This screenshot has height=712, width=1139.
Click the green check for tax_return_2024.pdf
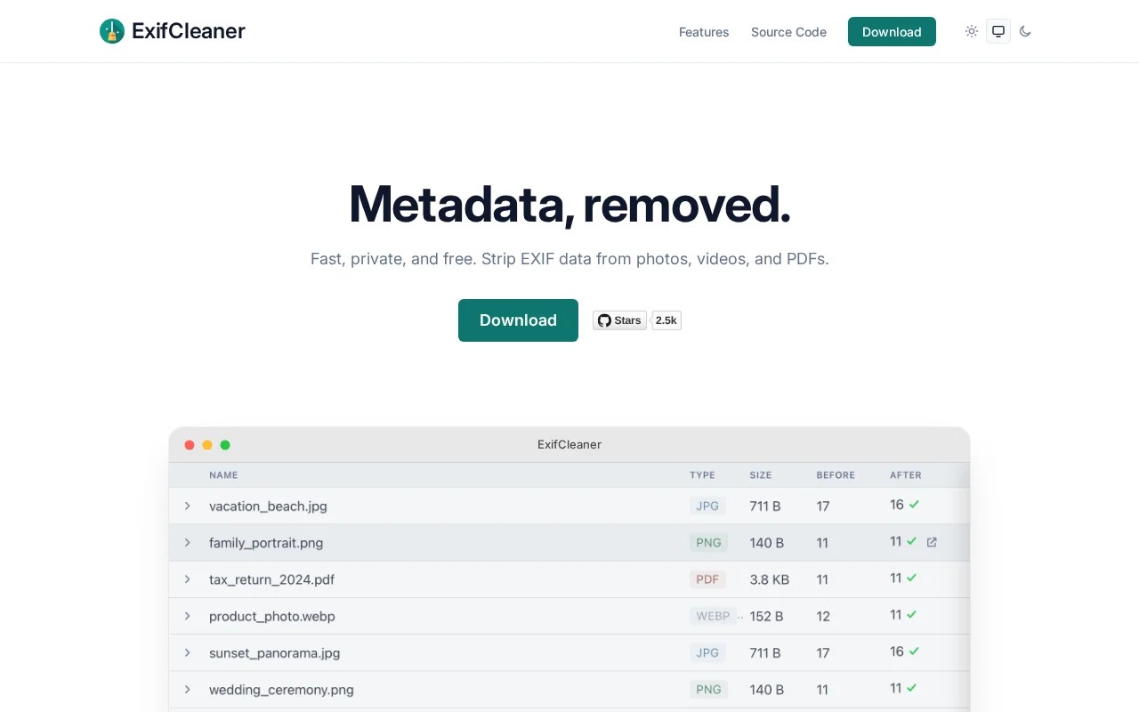pyautogui.click(x=911, y=578)
